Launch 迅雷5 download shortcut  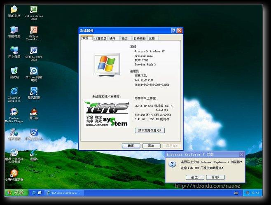pos(34,155)
